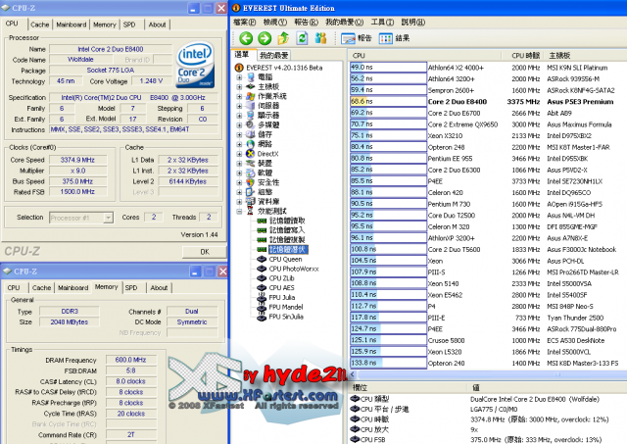Select the FPU SinJulia benchmark item
627x444 pixels.
pos(286,317)
